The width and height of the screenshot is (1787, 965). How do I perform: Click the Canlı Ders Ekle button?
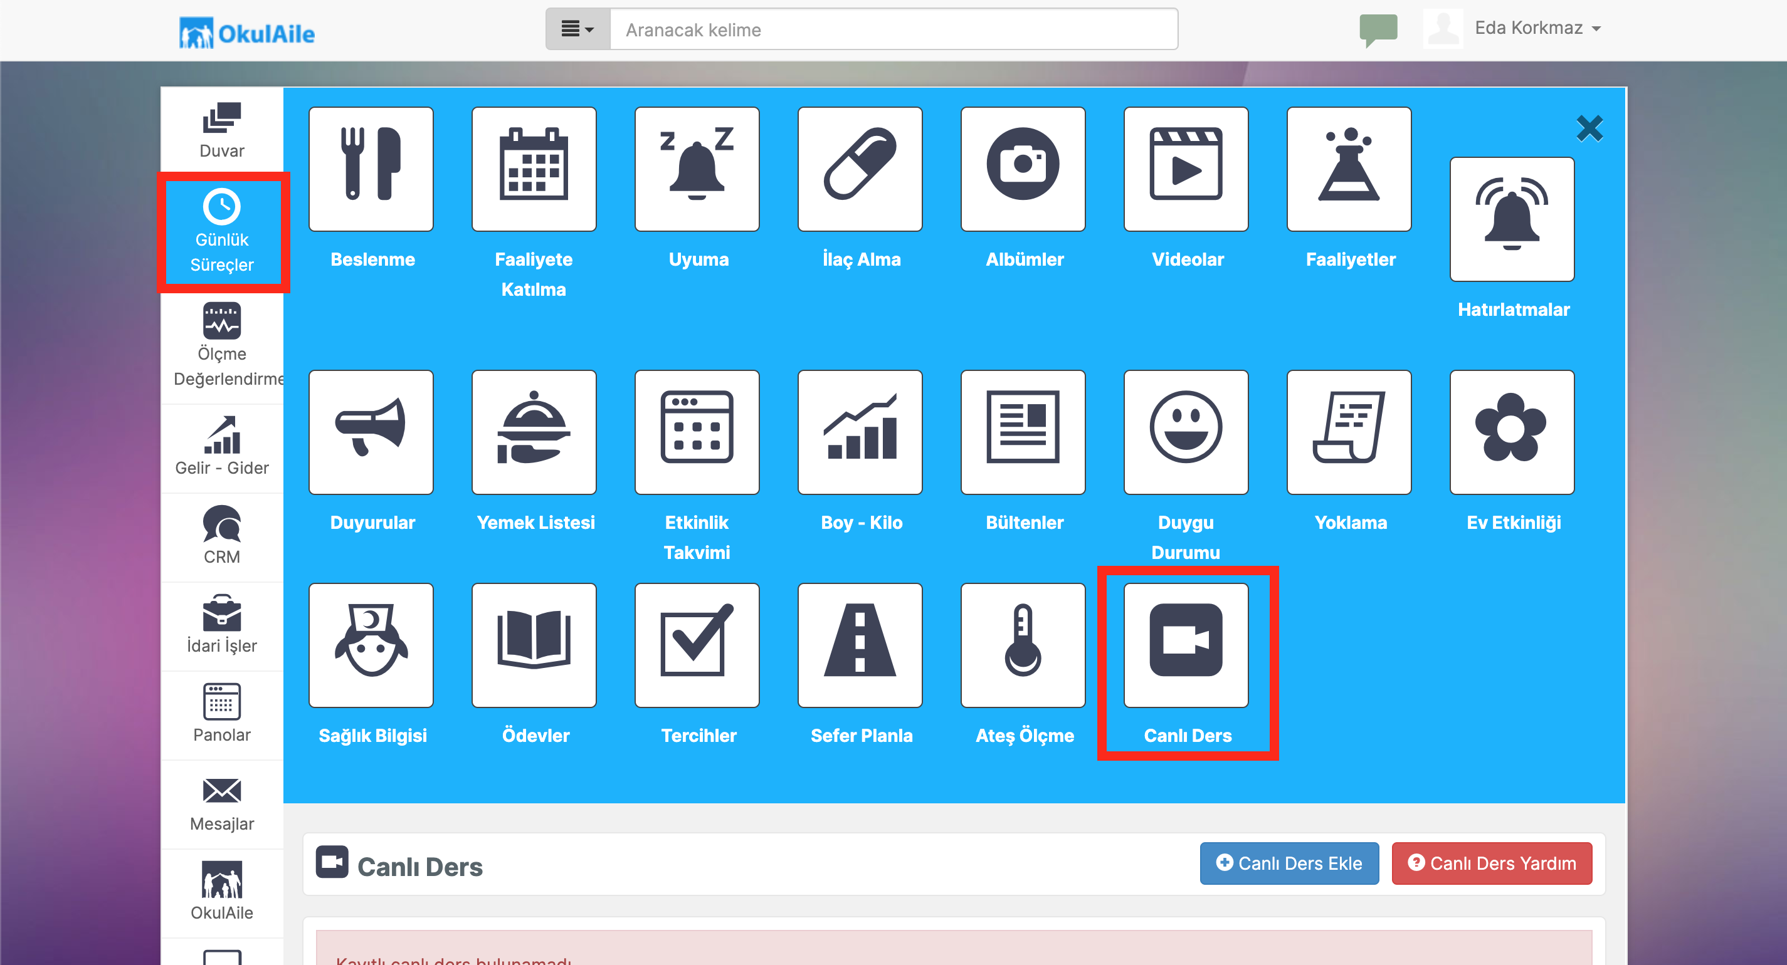coord(1289,863)
